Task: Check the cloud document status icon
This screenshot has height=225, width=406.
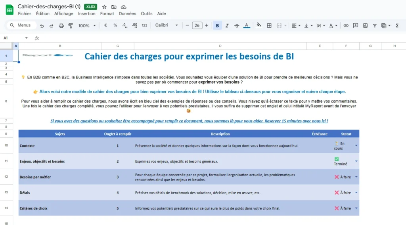Action: (124, 7)
